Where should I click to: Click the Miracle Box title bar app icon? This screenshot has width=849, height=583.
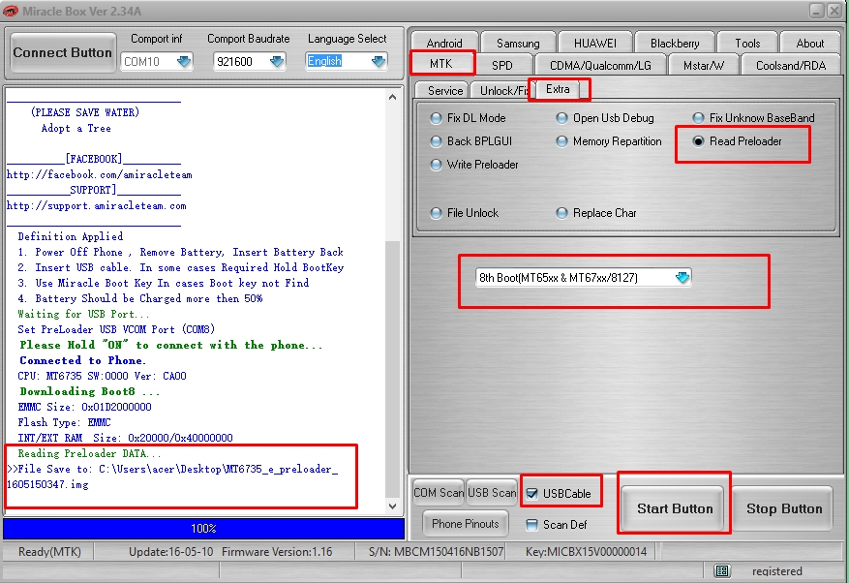pos(10,11)
